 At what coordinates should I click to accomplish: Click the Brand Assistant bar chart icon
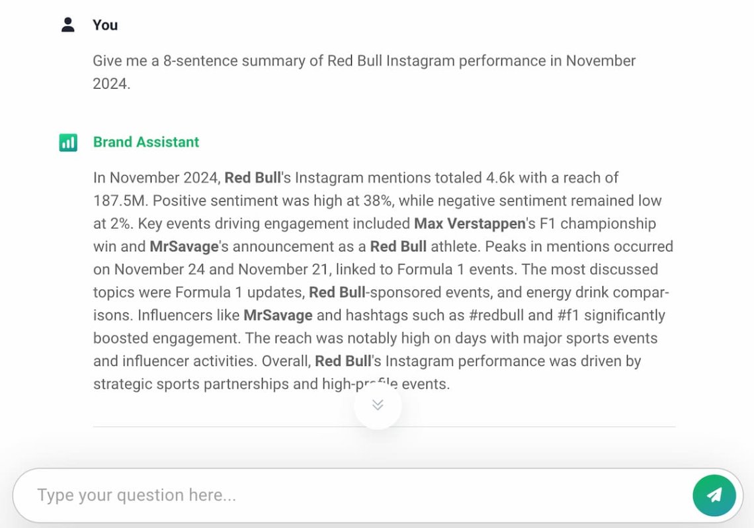click(68, 142)
